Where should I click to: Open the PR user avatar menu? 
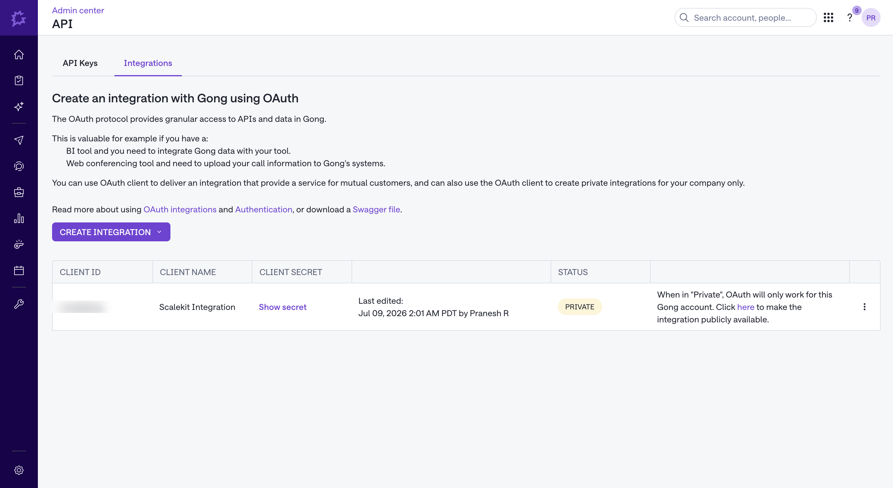point(871,18)
